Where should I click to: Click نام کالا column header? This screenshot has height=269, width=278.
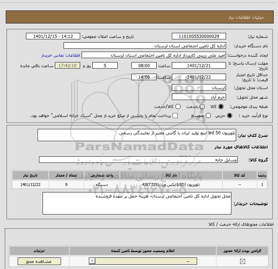pyautogui.click(x=171, y=175)
